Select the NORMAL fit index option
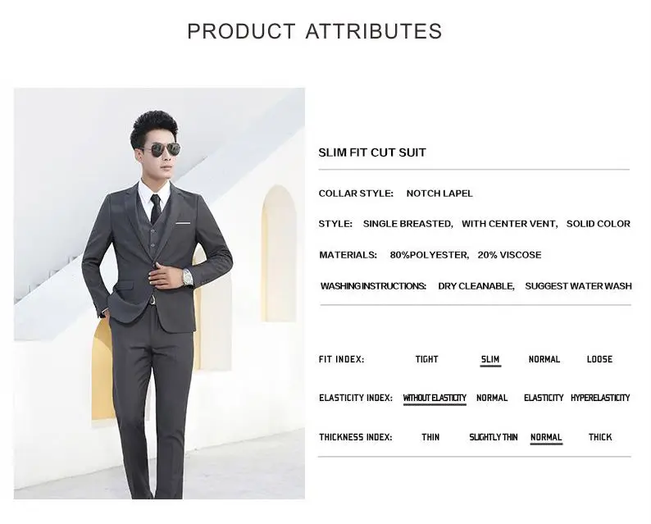 pos(544,359)
